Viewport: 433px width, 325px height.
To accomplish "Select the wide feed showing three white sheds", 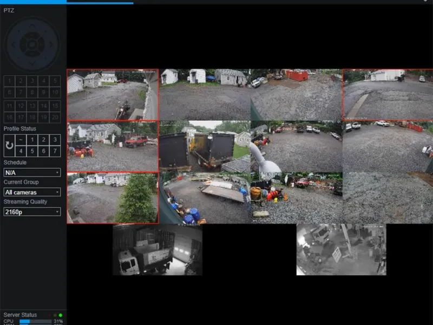I will (205, 94).
